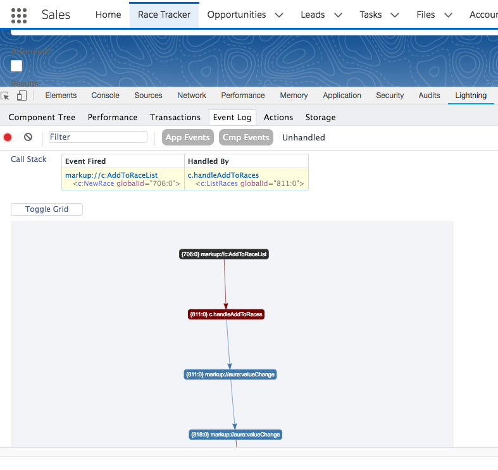Toggle the device toolbar icon

click(x=22, y=96)
